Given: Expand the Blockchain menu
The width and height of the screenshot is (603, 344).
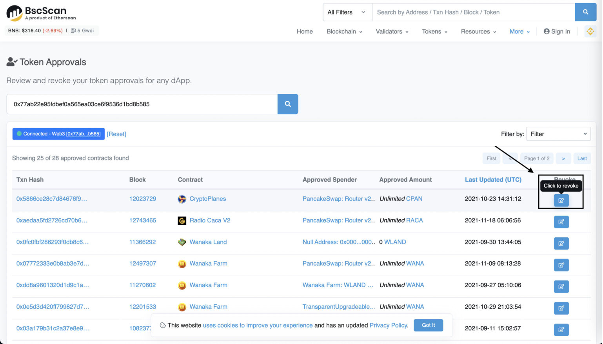Looking at the screenshot, I should click(344, 31).
